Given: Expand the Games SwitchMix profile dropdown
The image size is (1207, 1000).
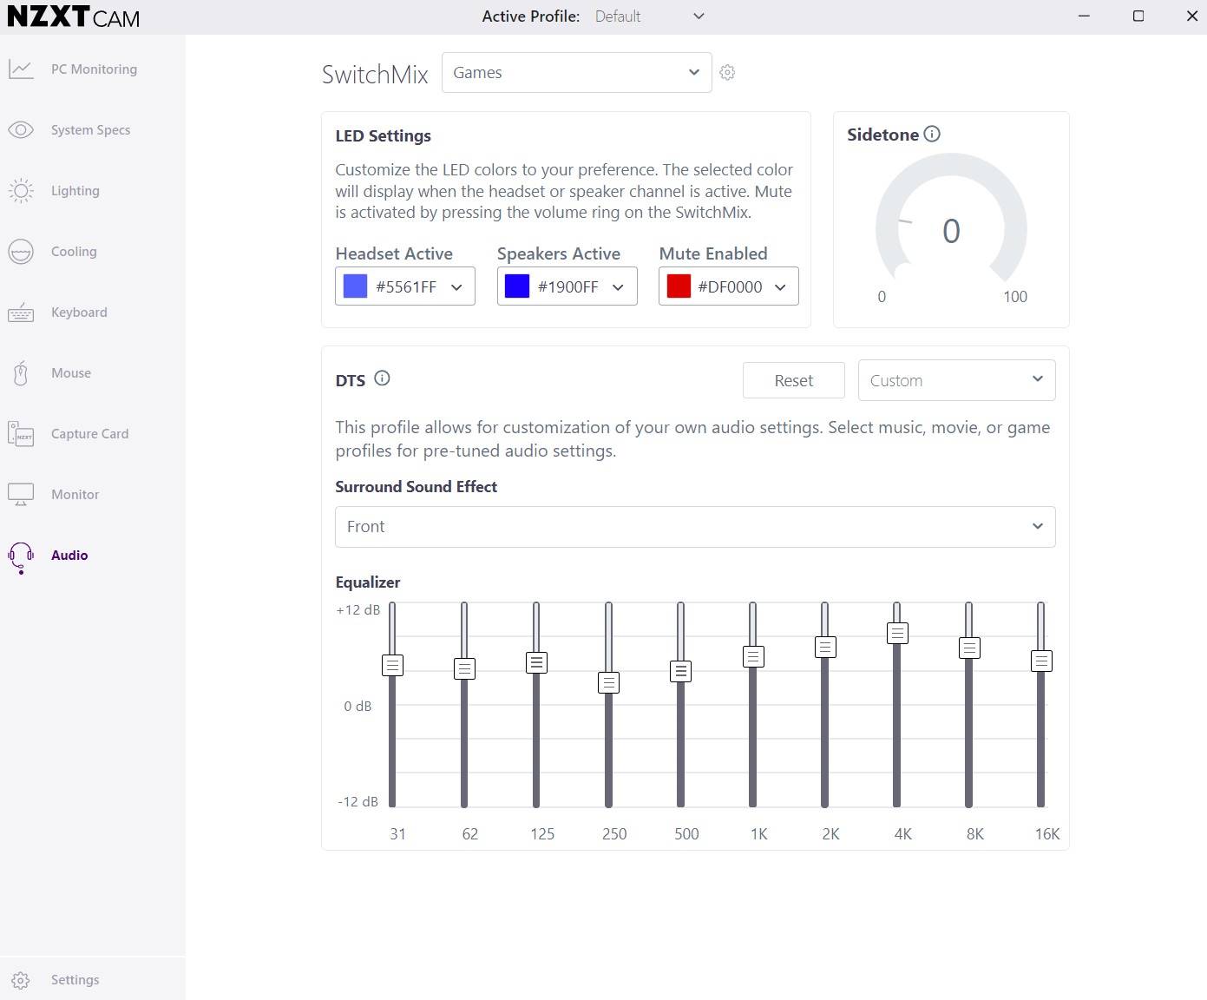Looking at the screenshot, I should (x=576, y=73).
